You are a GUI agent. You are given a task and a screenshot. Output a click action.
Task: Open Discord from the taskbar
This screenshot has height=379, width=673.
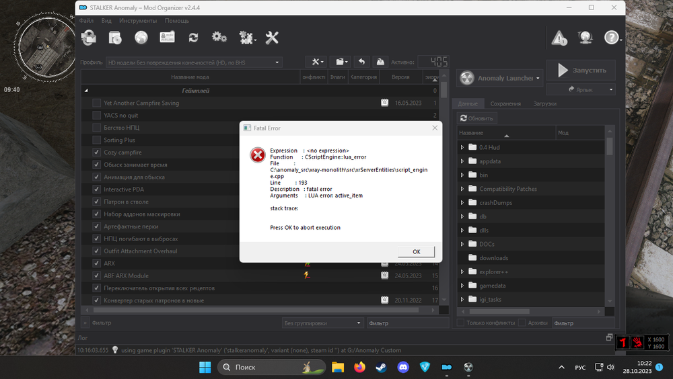[403, 367]
